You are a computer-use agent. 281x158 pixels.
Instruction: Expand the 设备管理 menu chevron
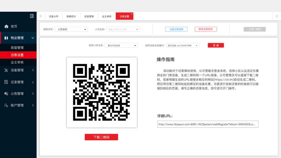pos(33,70)
